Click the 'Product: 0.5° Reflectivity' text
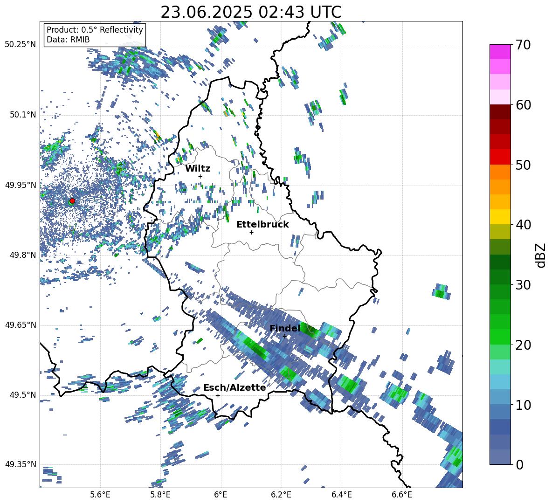The width and height of the screenshot is (552, 504). click(95, 30)
